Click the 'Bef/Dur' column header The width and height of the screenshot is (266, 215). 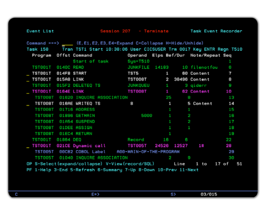click(x=175, y=55)
